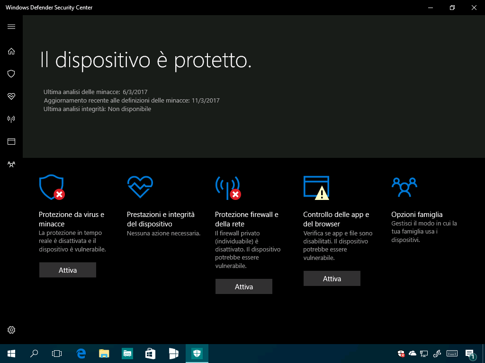
Task: Minimize the Security Center window
Action: (x=431, y=8)
